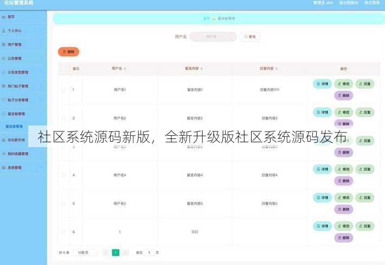Click purple 删除 for row 用户名1
Screen dimensions: 385x265
click(x=343, y=96)
